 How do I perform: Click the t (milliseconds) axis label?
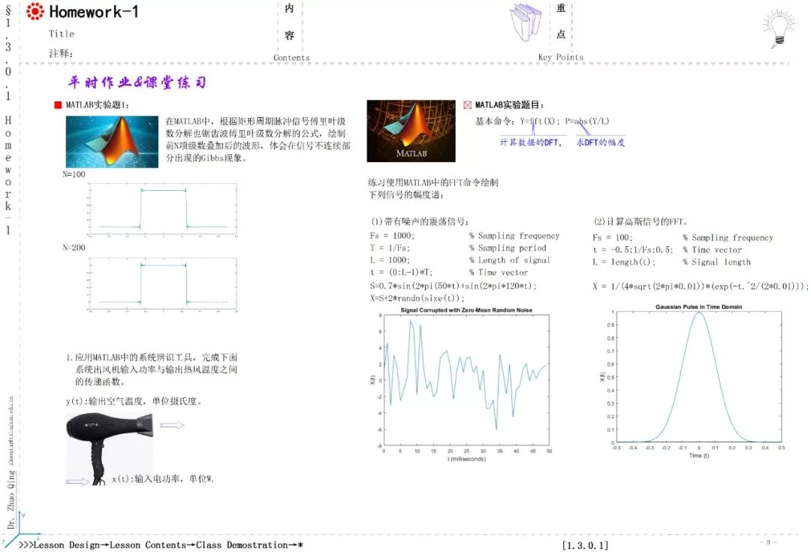coord(466,459)
